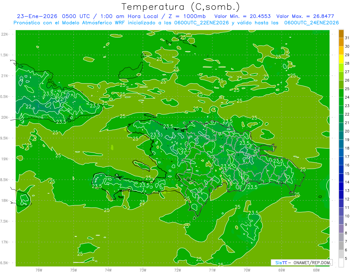Screen dimensions: 355x274
Task: Click the 18N latitude axis label
Action: click(x=4, y=201)
